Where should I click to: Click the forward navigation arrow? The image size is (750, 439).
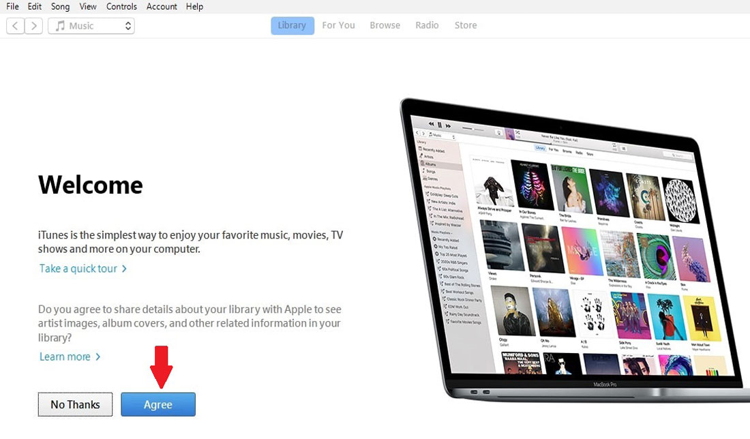34,25
